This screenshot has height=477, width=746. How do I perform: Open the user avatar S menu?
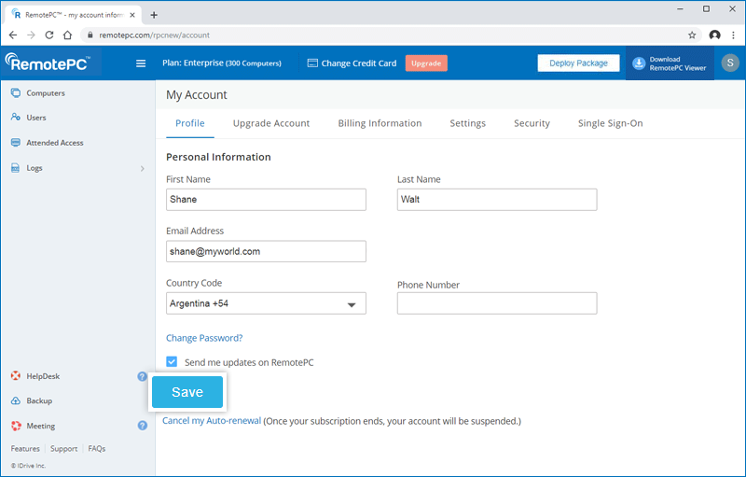pos(730,63)
